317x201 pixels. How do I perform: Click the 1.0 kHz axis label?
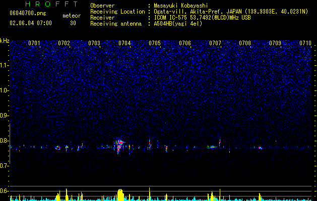[5, 90]
